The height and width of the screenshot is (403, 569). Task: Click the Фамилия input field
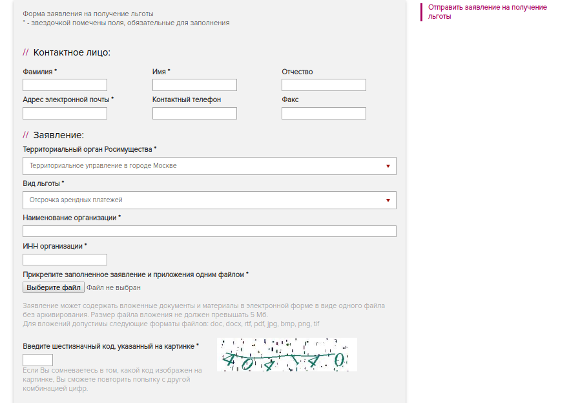pos(65,85)
